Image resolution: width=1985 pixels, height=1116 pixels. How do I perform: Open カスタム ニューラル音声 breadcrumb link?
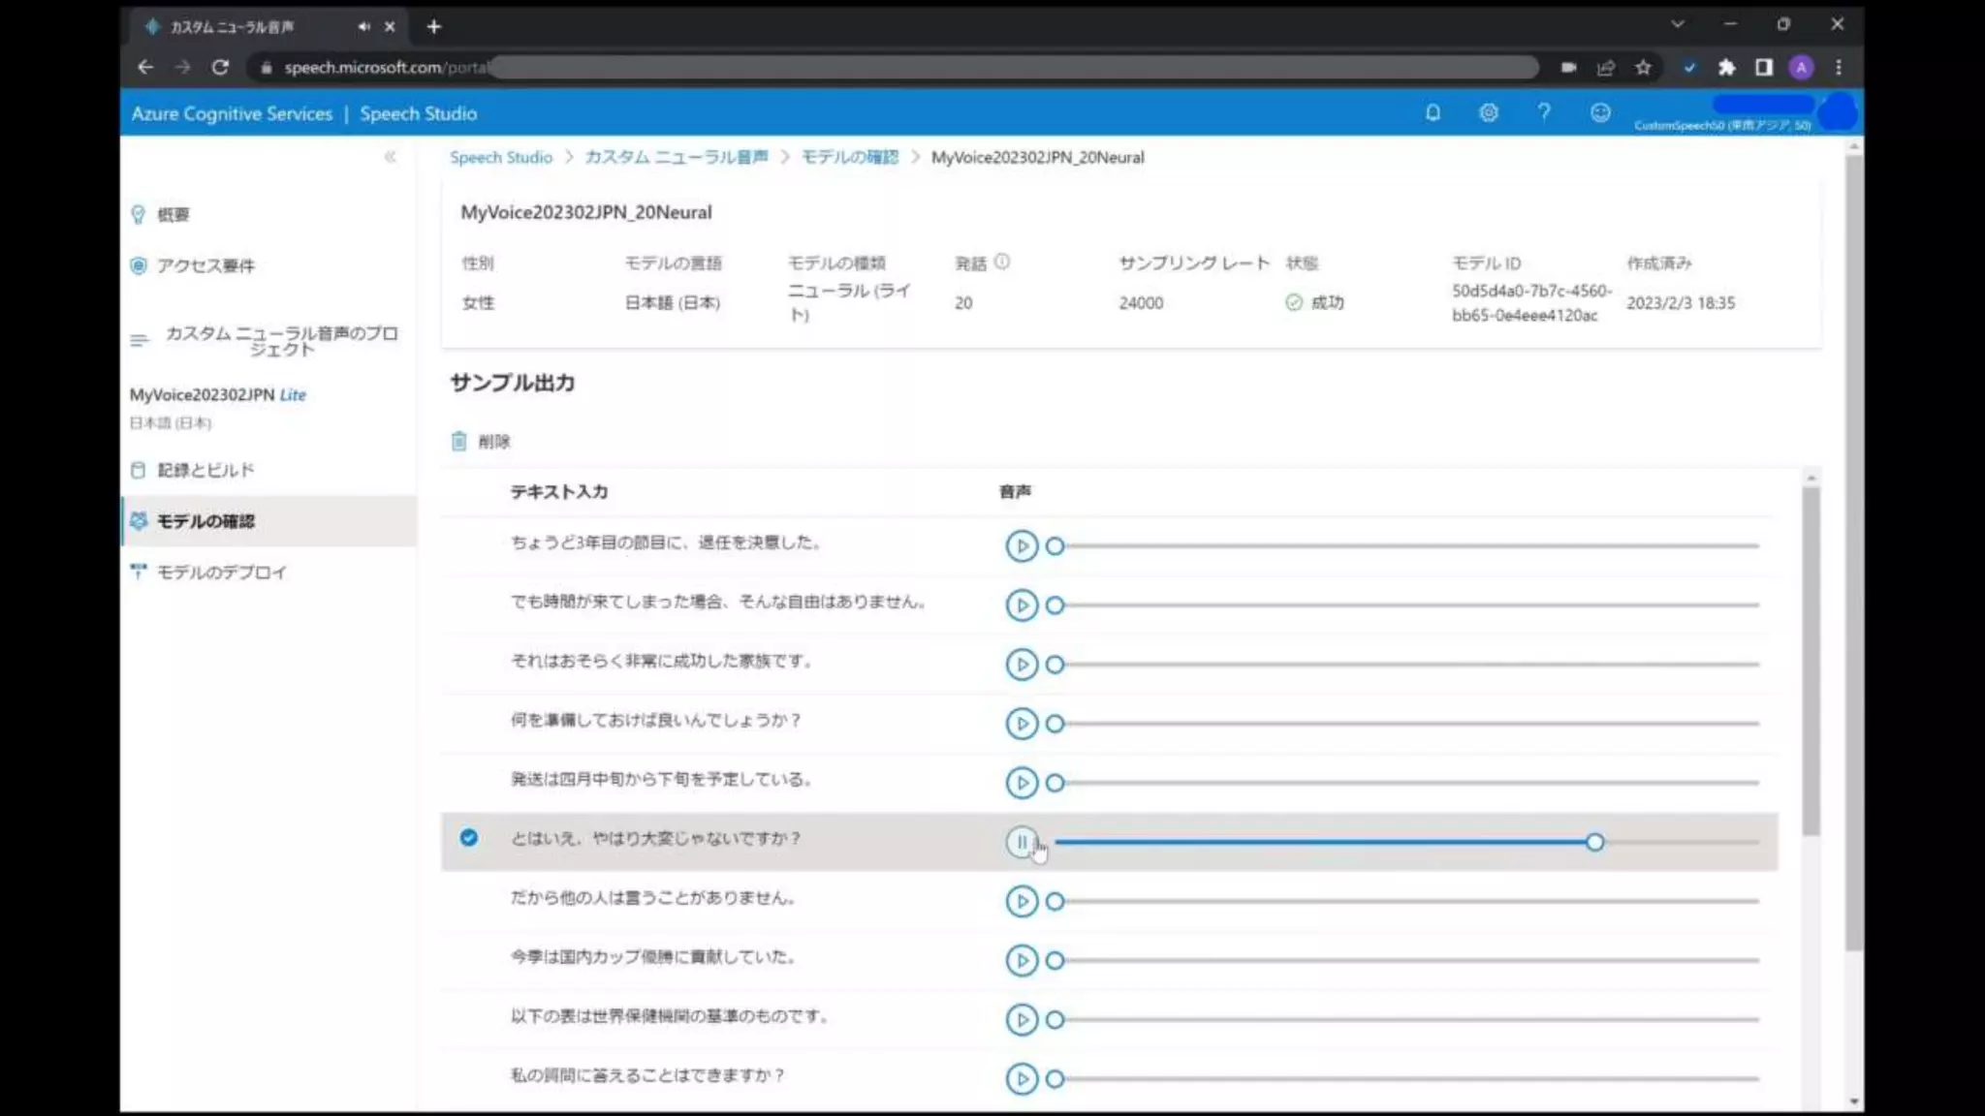[676, 157]
